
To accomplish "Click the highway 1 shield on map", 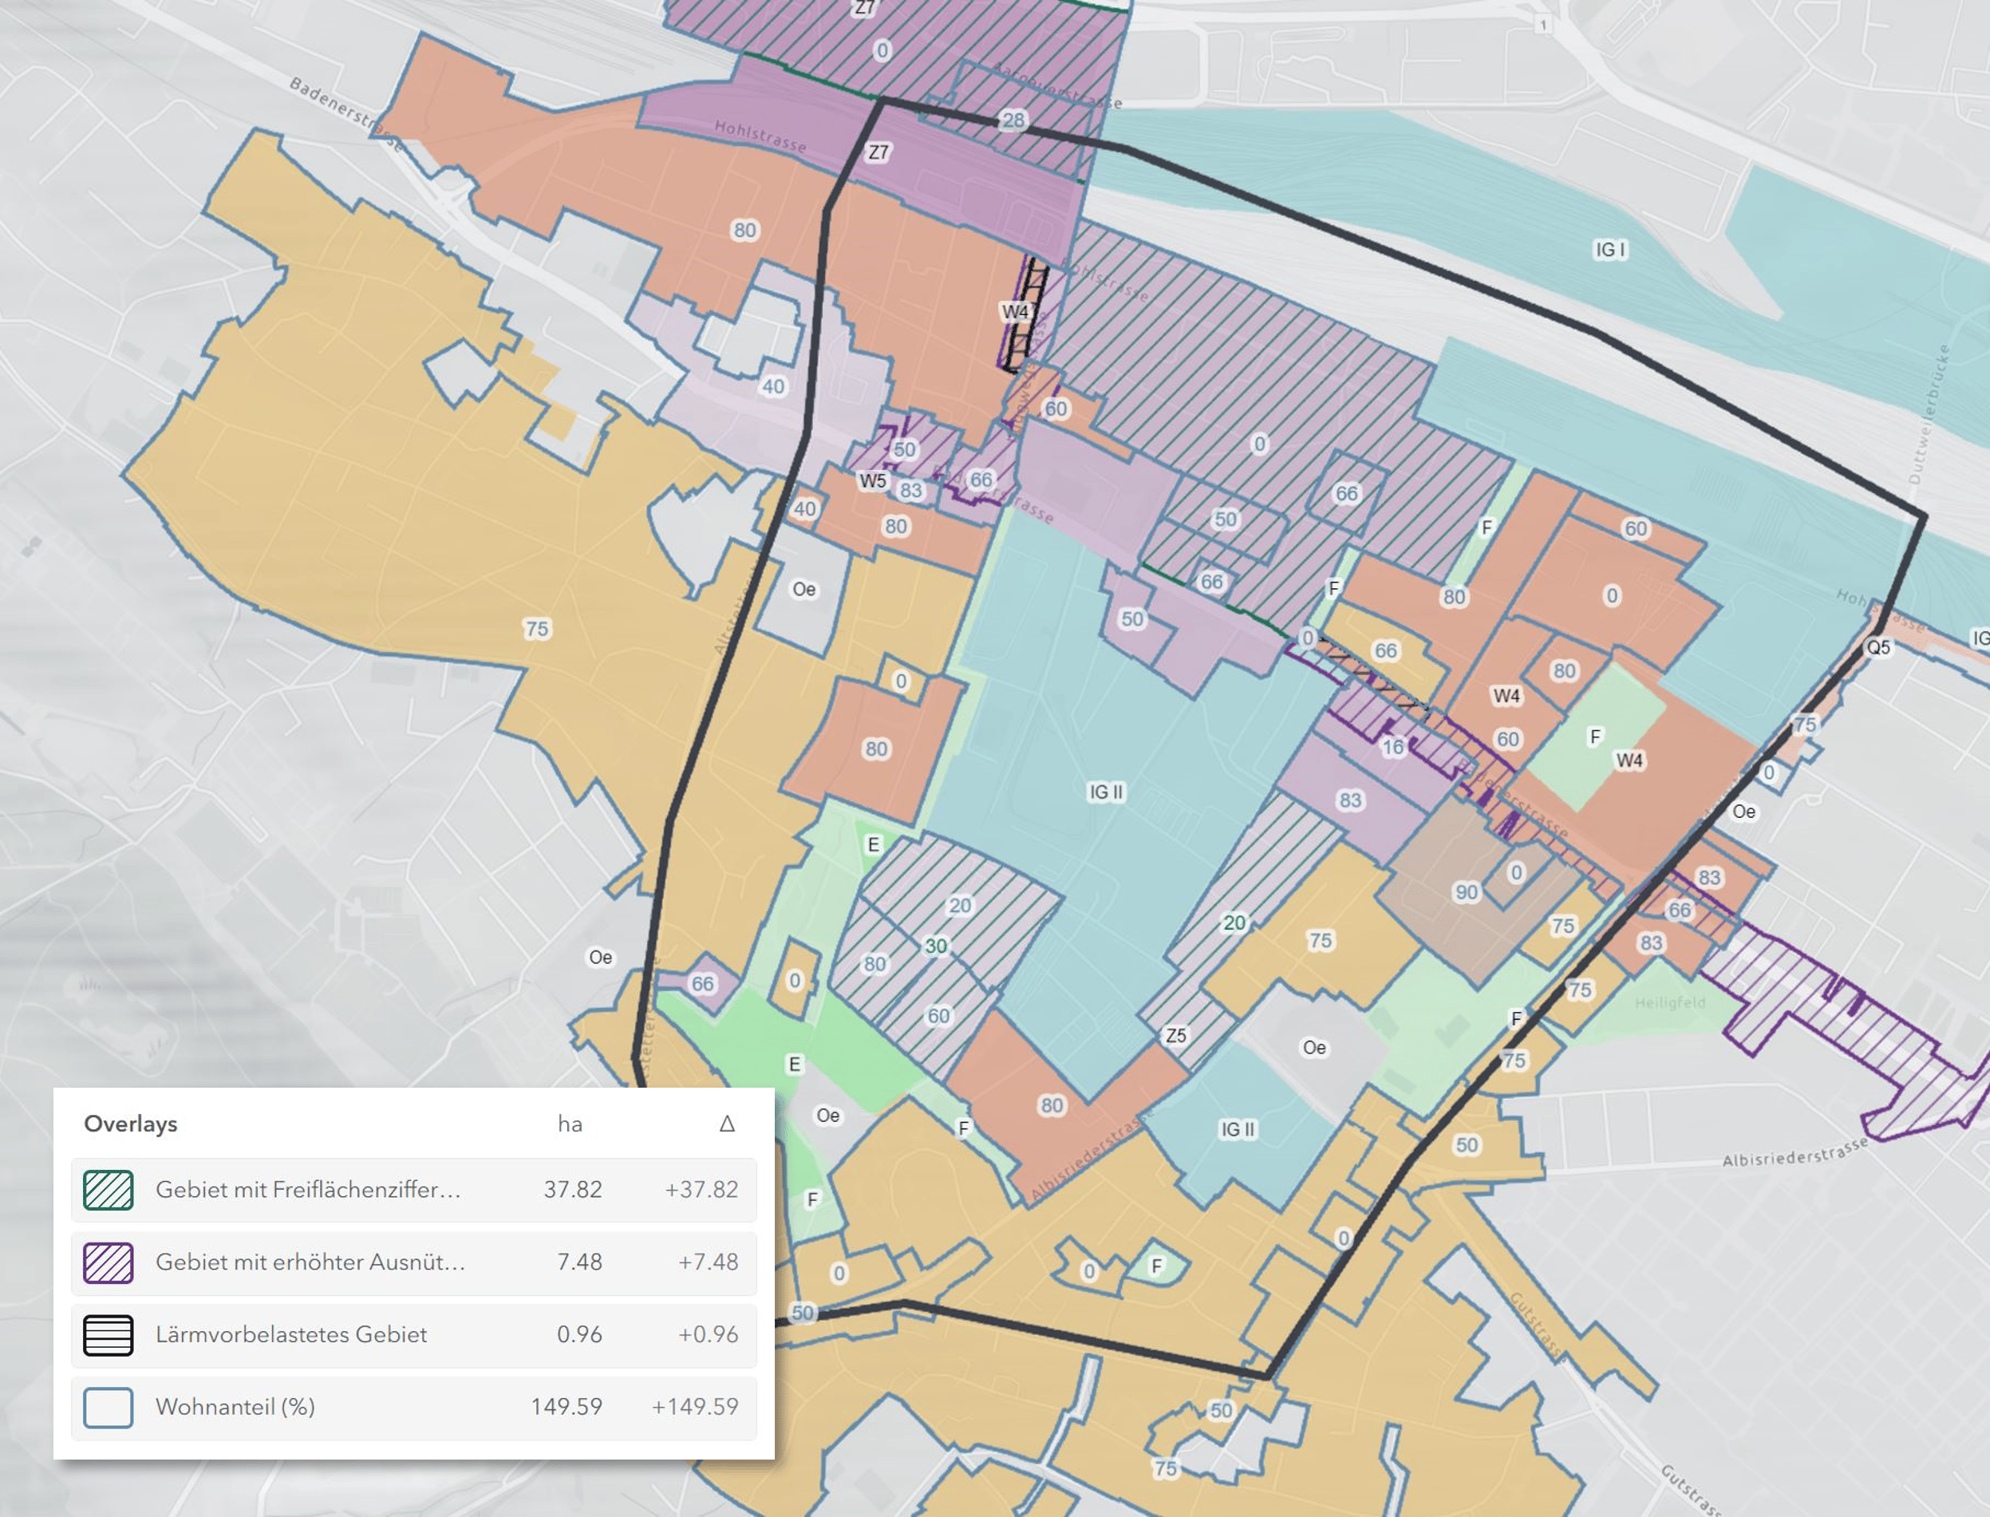I will [1543, 26].
